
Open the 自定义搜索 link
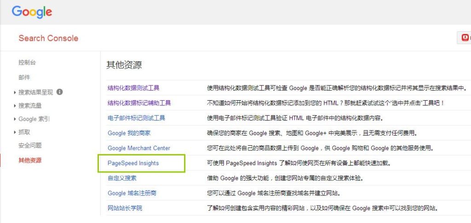122,178
